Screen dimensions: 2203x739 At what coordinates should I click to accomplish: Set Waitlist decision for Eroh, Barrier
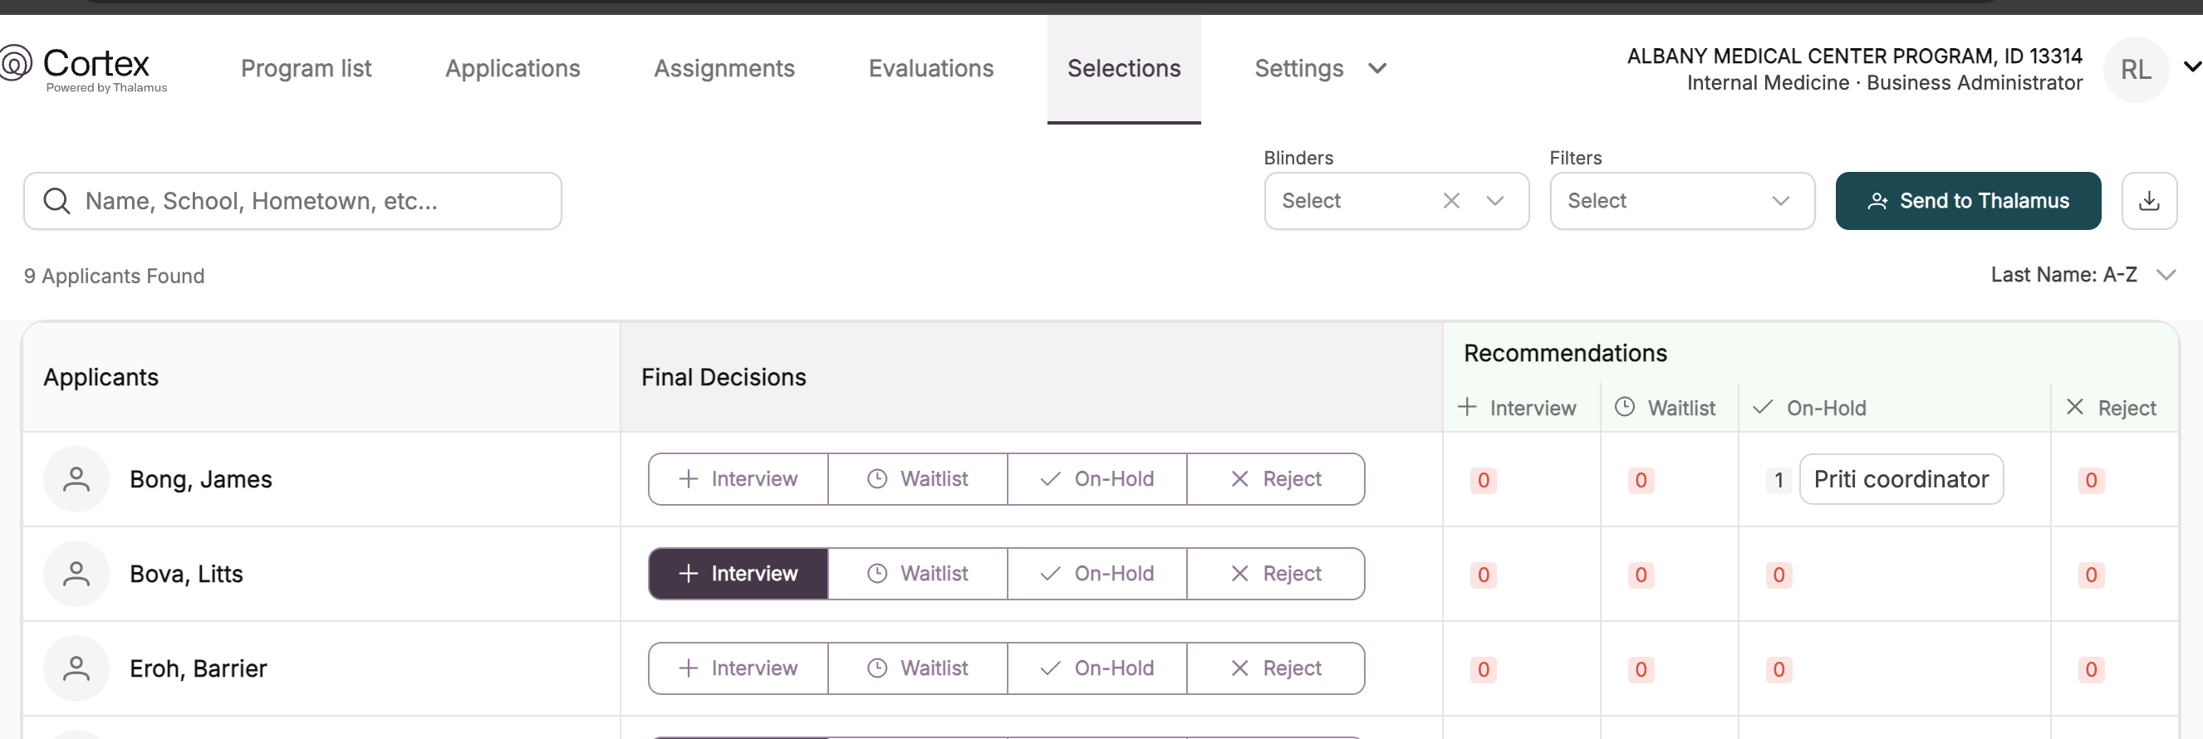point(918,669)
